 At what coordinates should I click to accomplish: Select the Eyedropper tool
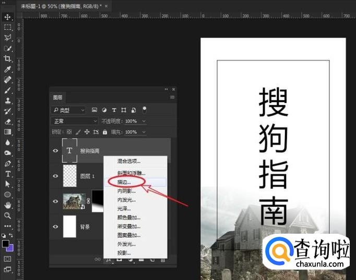pyautogui.click(x=8, y=69)
